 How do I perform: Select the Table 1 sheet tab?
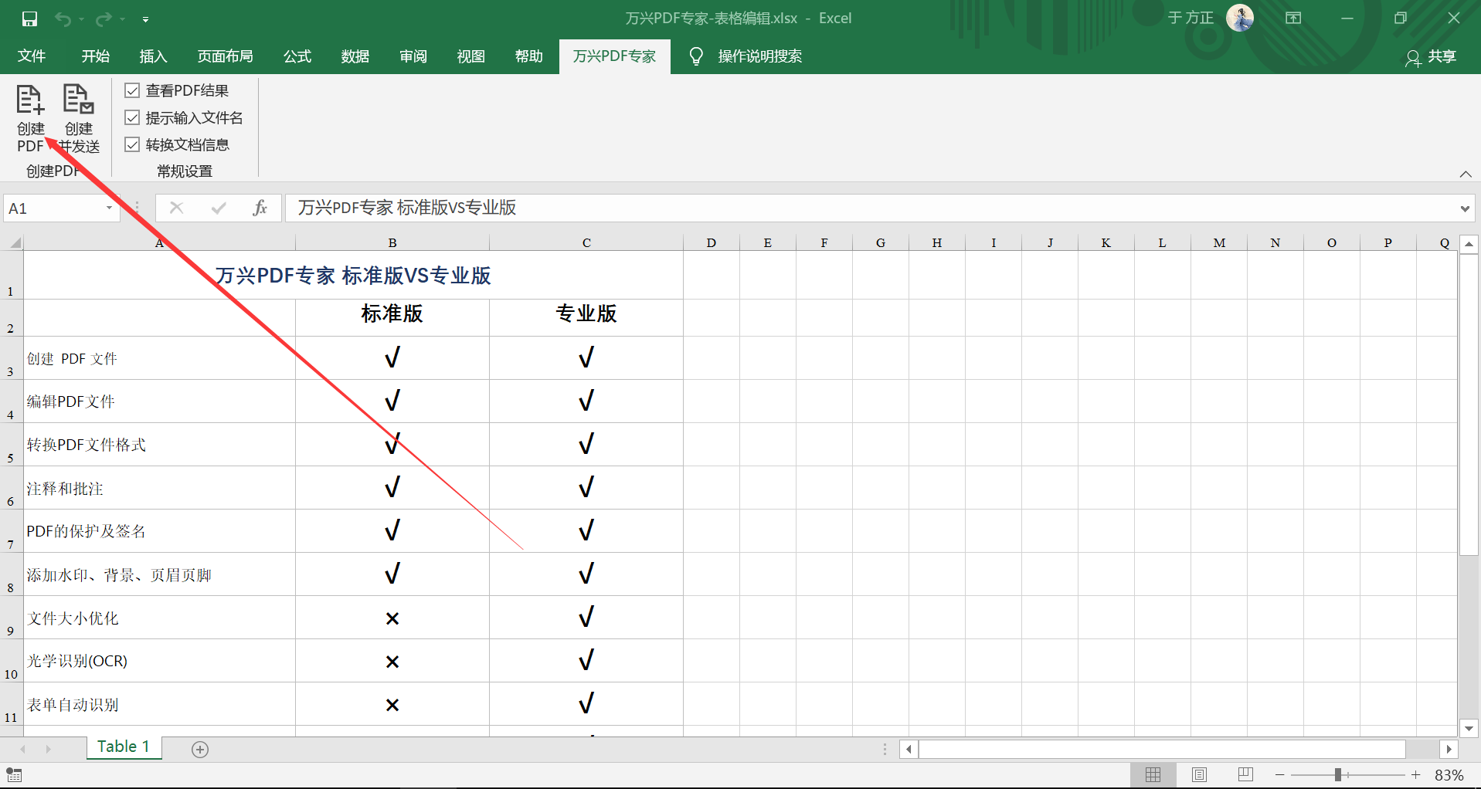tap(123, 747)
